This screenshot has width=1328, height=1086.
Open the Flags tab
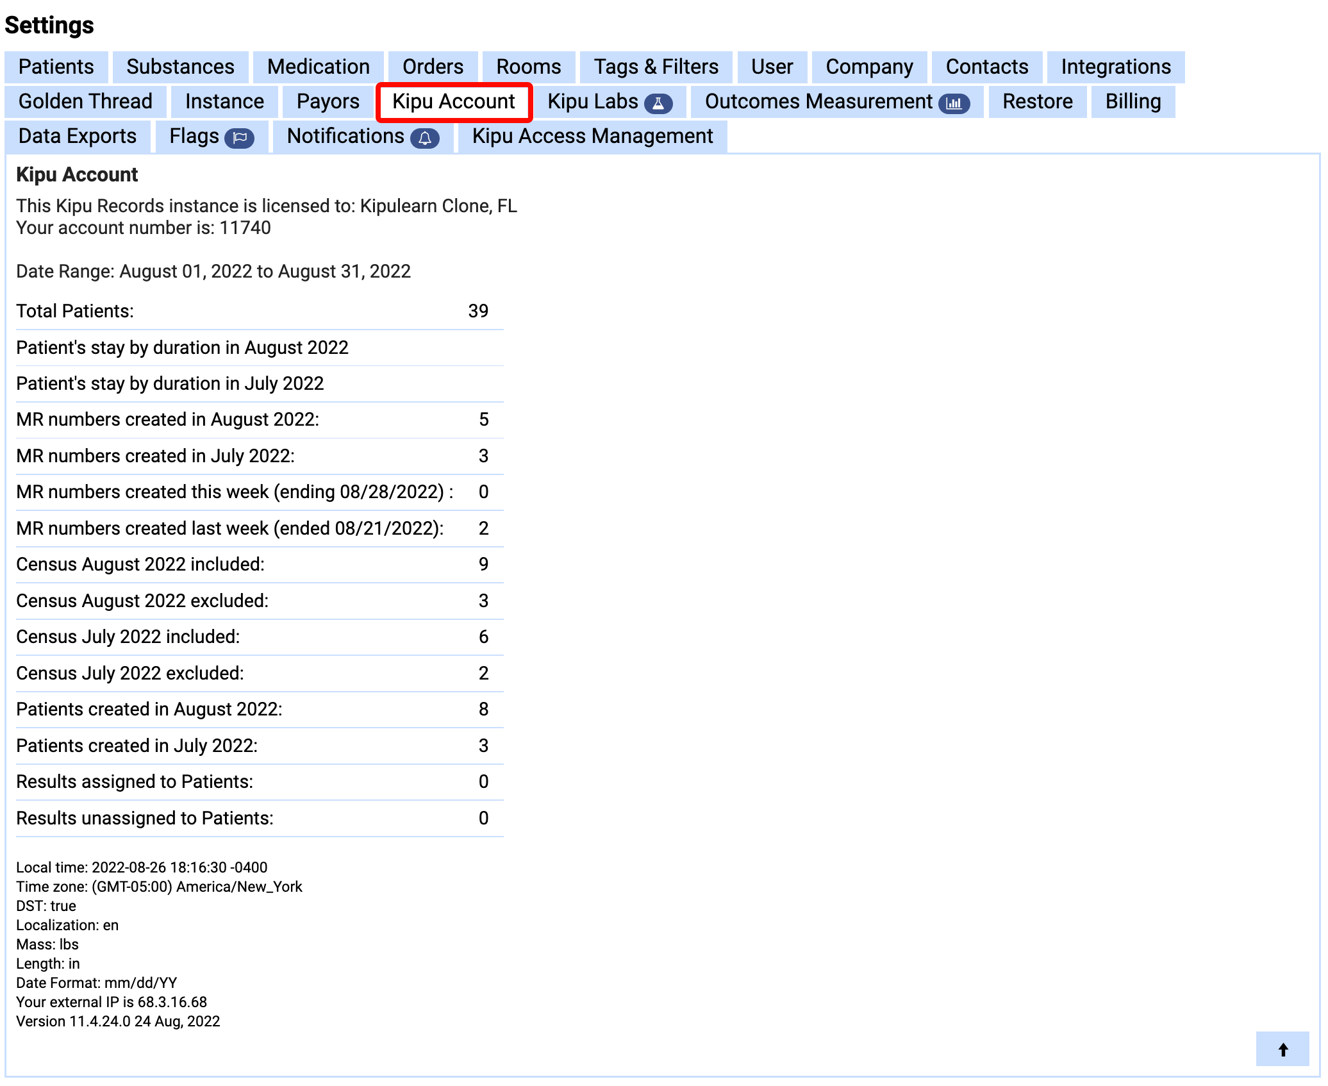(212, 136)
